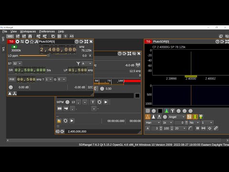Click the cascade sub-windows toolbar icon
This screenshot has height=172, width=229.
[x=53, y=36]
